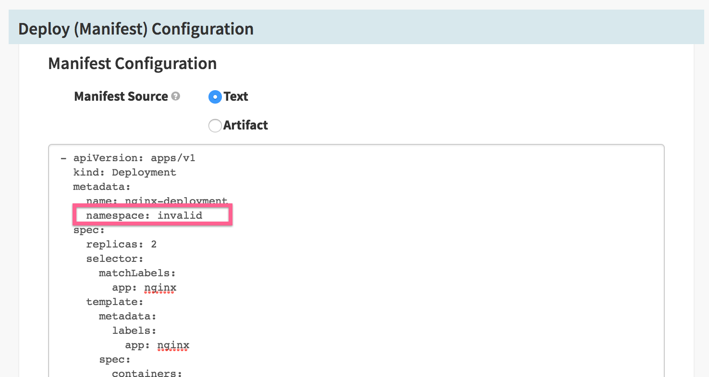The image size is (709, 377).
Task: Click the Manifest Source help icon
Action: pyautogui.click(x=176, y=96)
